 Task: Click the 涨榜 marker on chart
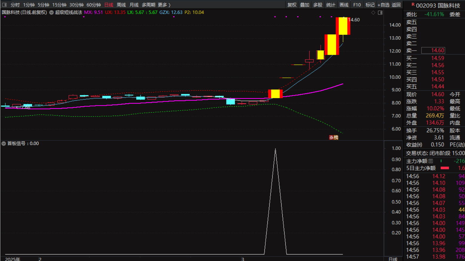pos(334,137)
